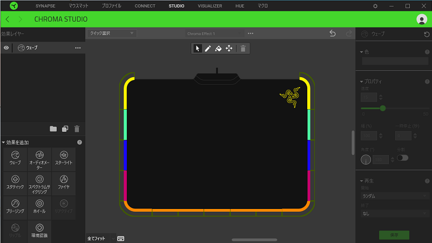
Task: Open the Wave layer options menu
Action: [x=78, y=48]
